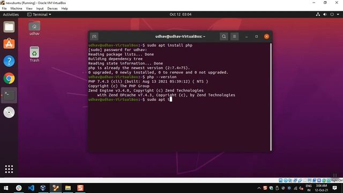The width and height of the screenshot is (343, 193).
Task: Click the power icon in the Ubuntu top bar
Action: point(332,14)
